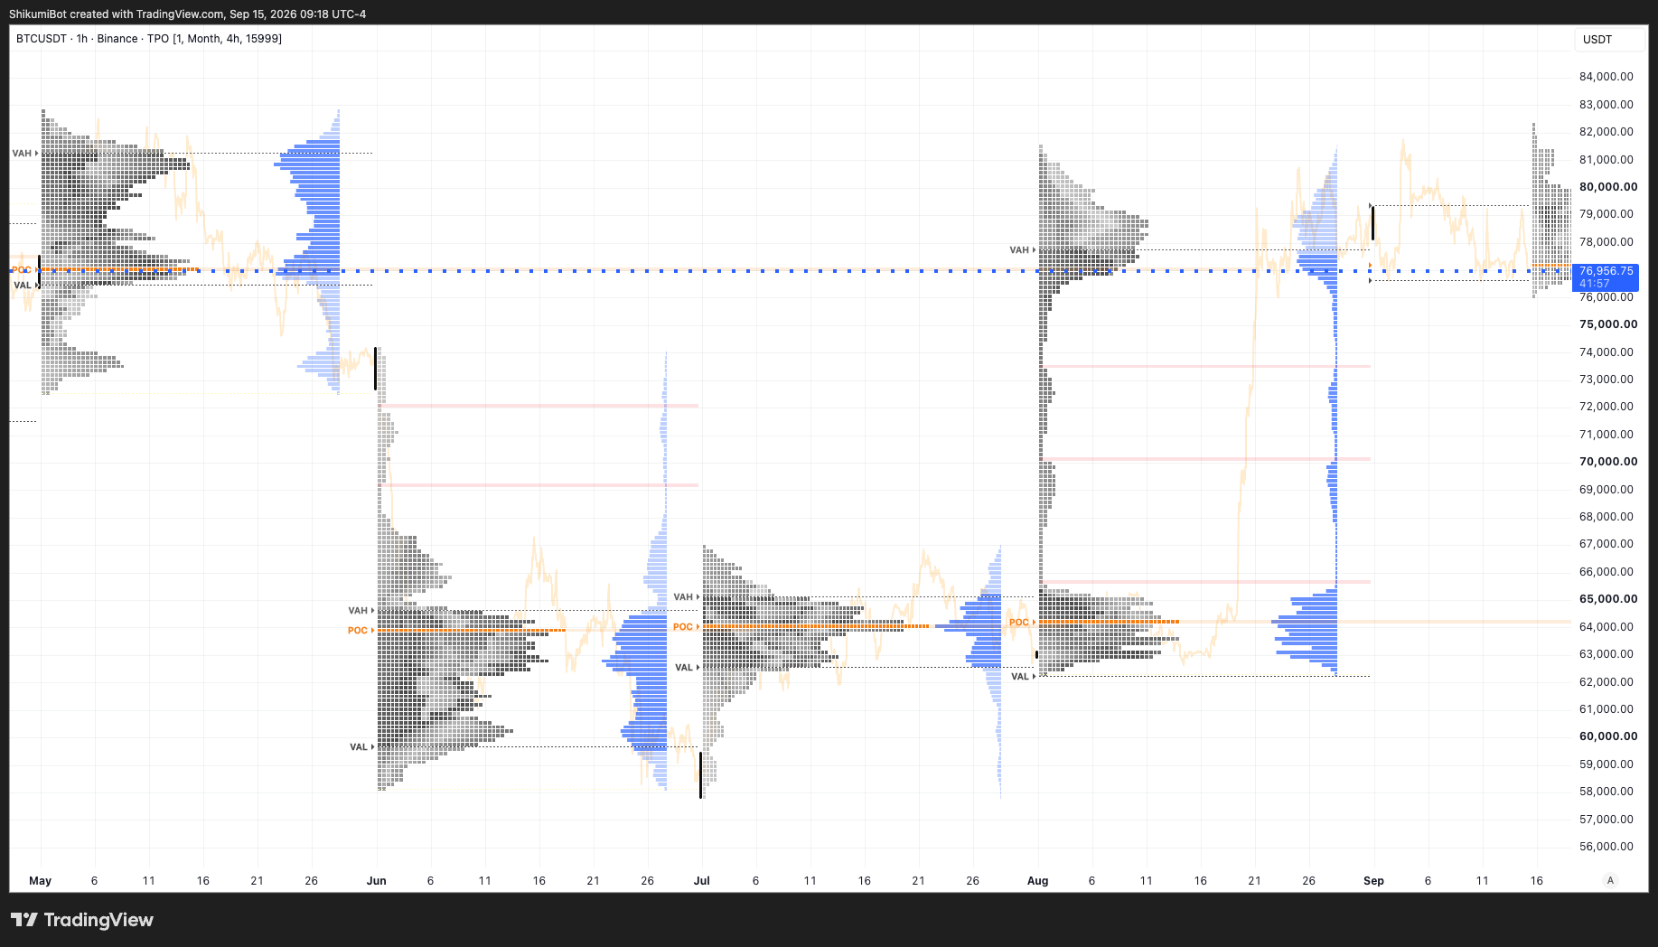
Task: Click the 62,000.00 price axis label
Action: [1606, 682]
